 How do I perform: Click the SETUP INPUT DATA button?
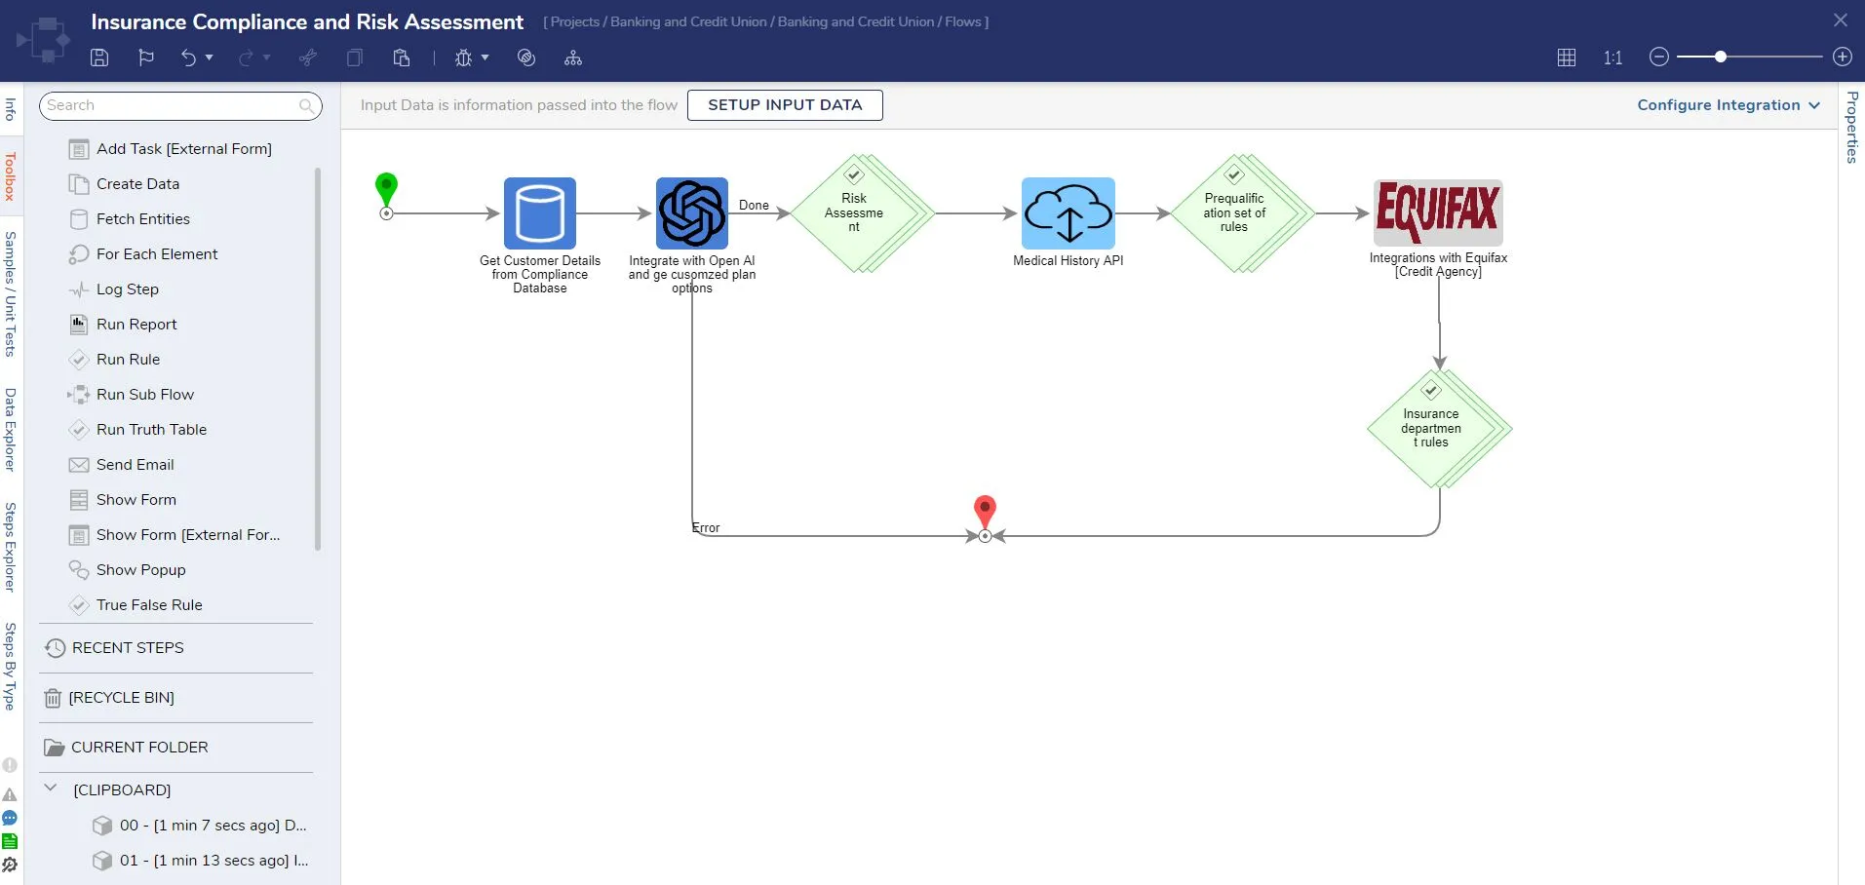coord(785,105)
